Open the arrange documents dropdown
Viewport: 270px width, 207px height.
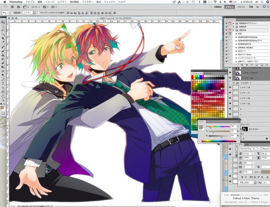click(x=45, y=7)
